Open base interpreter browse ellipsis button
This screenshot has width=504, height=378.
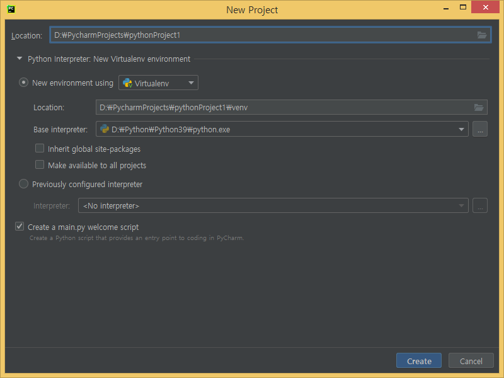click(480, 129)
